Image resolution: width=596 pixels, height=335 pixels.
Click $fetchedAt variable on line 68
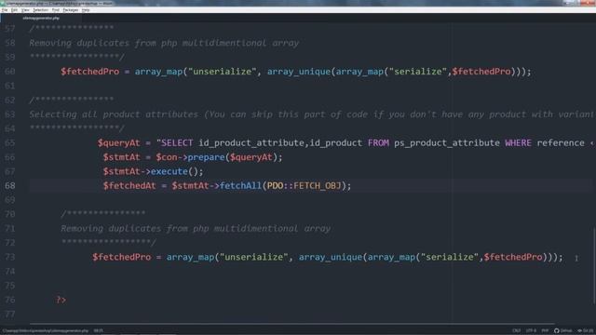(x=129, y=186)
